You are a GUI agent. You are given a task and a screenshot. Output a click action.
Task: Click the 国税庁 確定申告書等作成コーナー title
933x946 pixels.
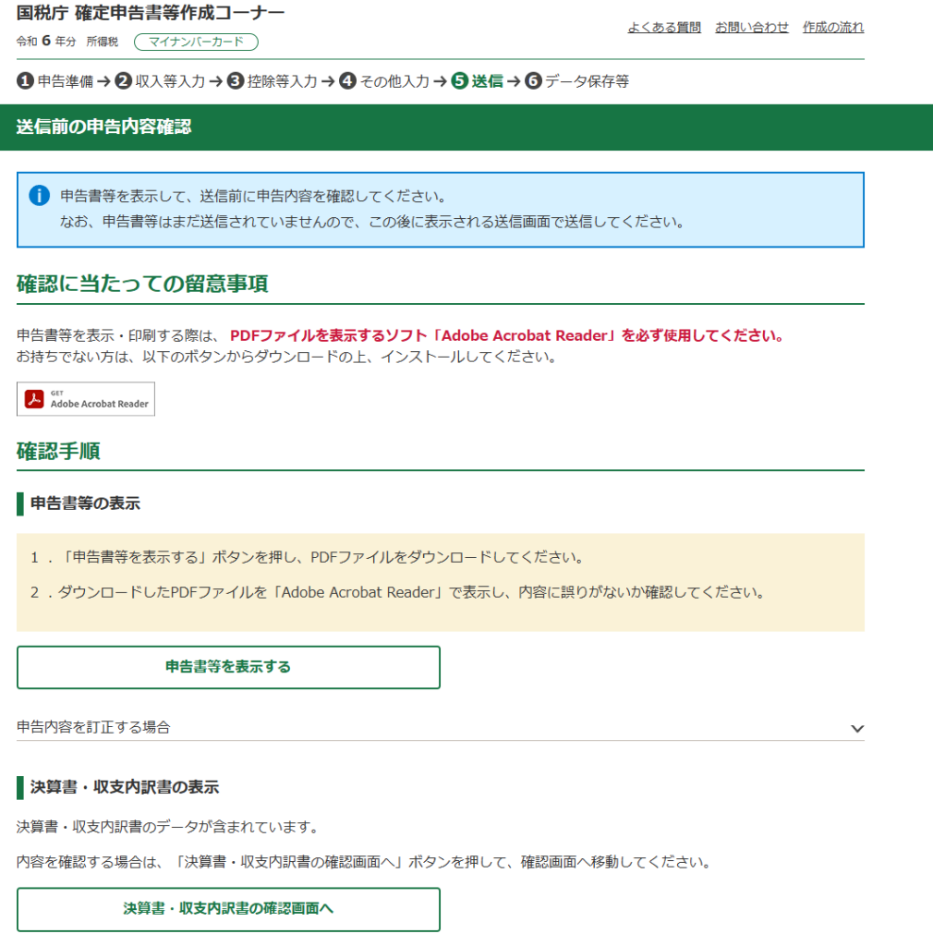pos(151,13)
